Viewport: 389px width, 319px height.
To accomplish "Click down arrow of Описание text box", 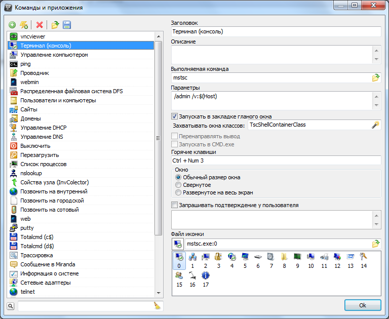I will tap(376, 59).
